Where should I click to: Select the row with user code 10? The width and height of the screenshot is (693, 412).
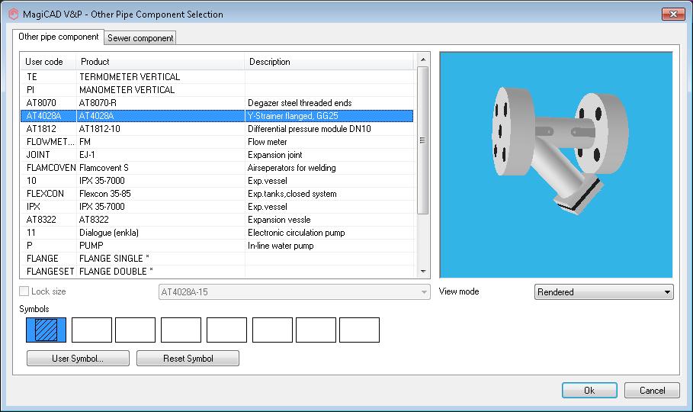click(x=217, y=181)
